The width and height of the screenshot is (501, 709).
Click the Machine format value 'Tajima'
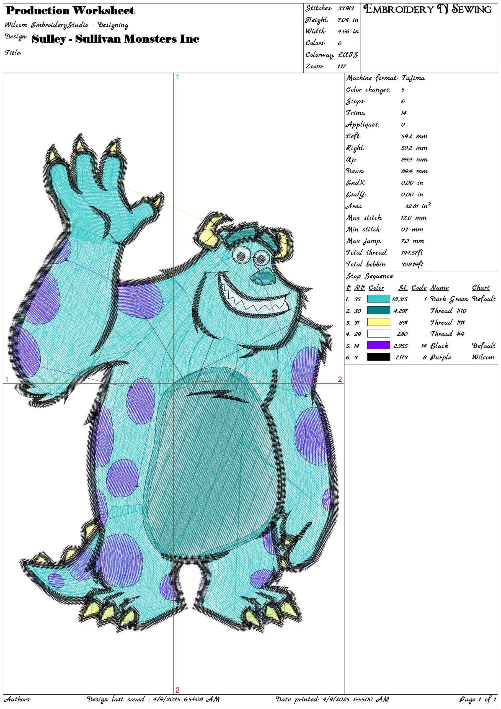pyautogui.click(x=413, y=78)
